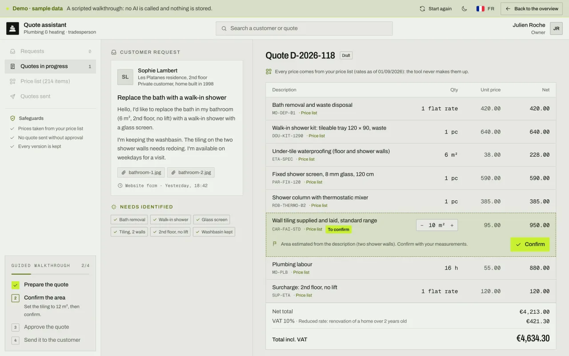The height and width of the screenshot is (356, 569).
Task: Decrease tiling quantity with minus button
Action: point(422,225)
